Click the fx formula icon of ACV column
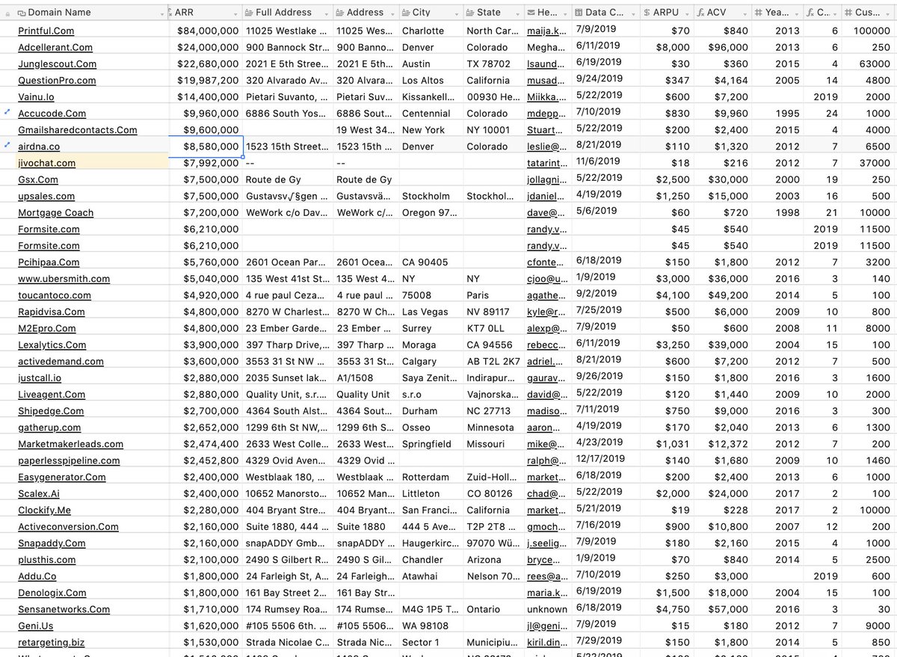Screen dimensions: 897x657 click(x=700, y=13)
